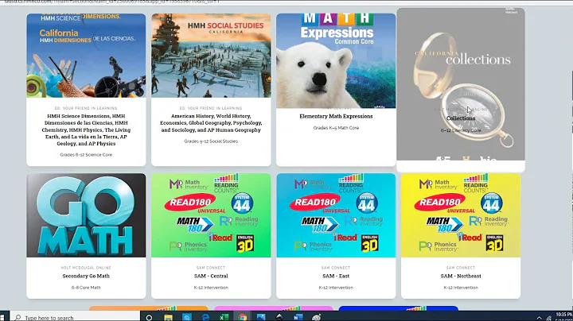Open the HMH Social Studies California cover
573x321 pixels.
(x=211, y=56)
